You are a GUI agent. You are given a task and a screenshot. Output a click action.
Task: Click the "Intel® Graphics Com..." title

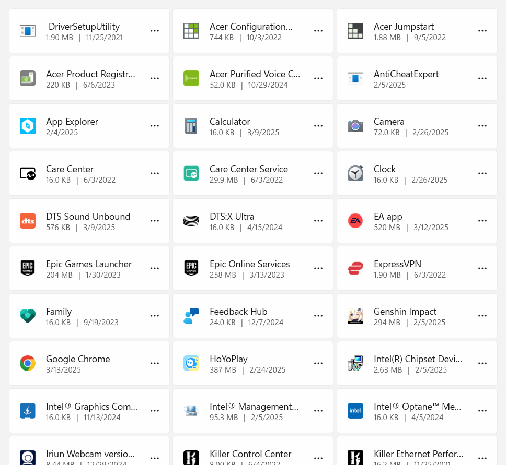pyautogui.click(x=91, y=407)
